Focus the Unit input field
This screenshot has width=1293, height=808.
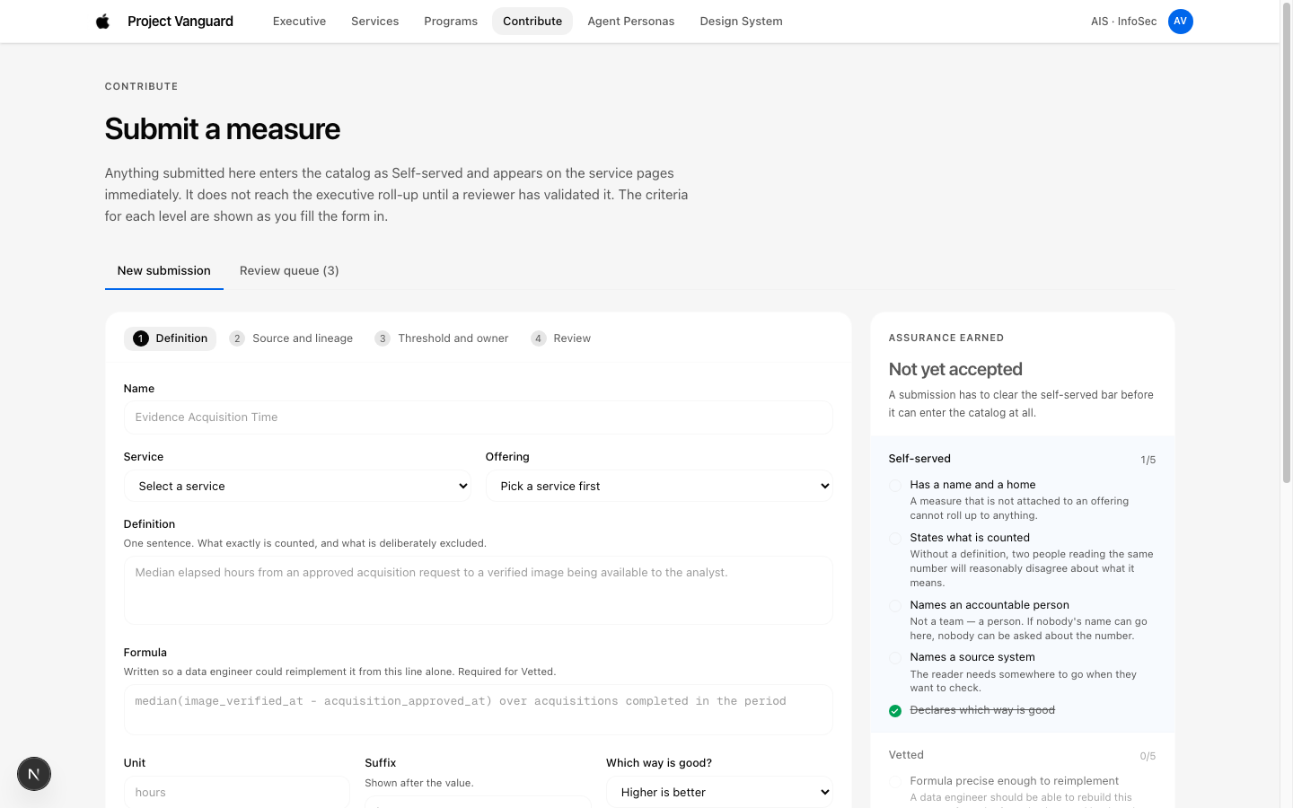pyautogui.click(x=237, y=792)
